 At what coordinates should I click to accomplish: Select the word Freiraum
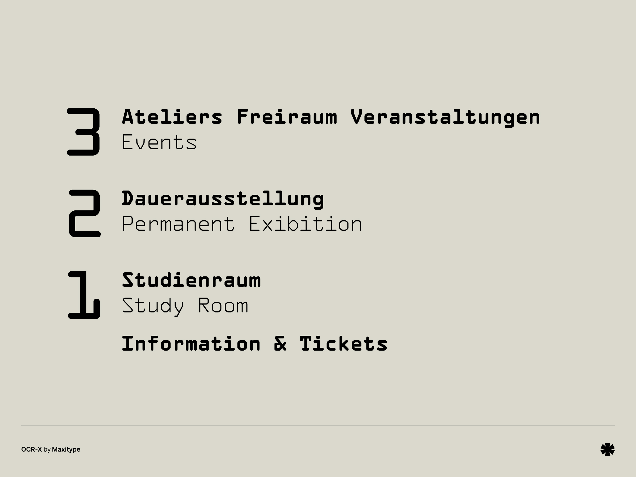(x=287, y=117)
